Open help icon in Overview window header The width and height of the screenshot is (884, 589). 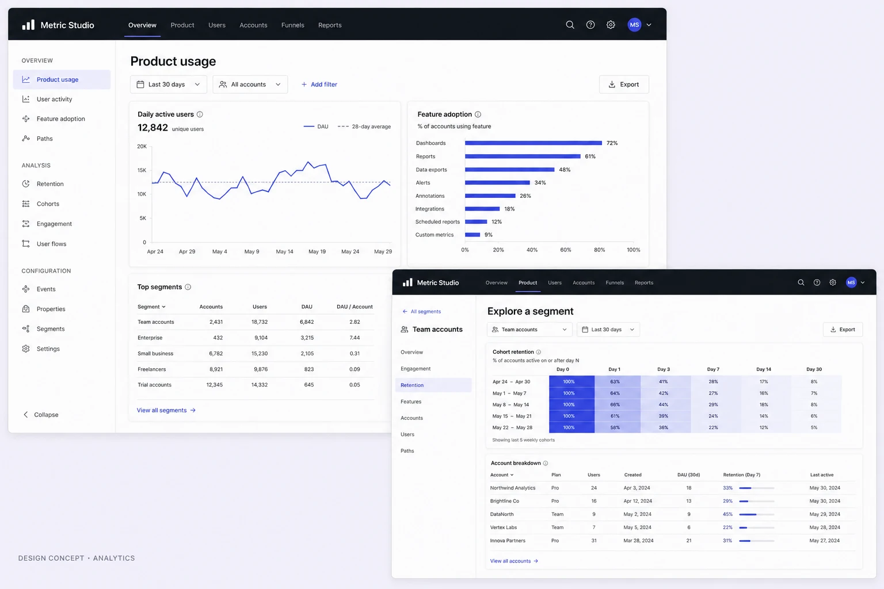[x=590, y=25]
